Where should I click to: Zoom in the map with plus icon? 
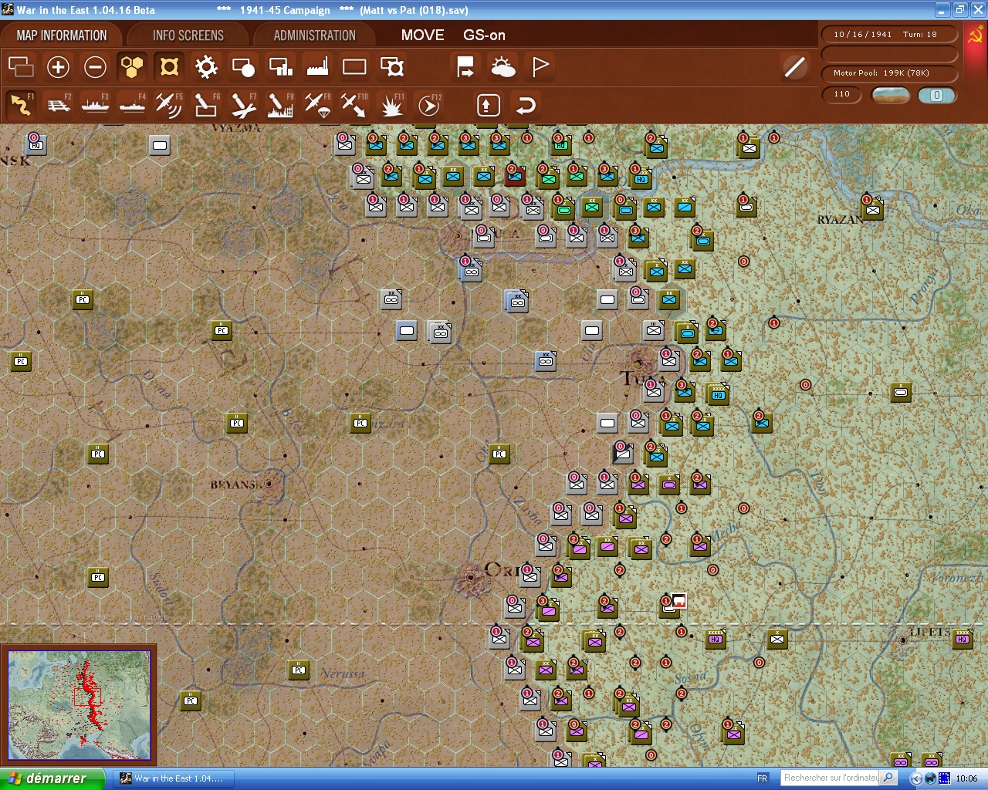58,67
